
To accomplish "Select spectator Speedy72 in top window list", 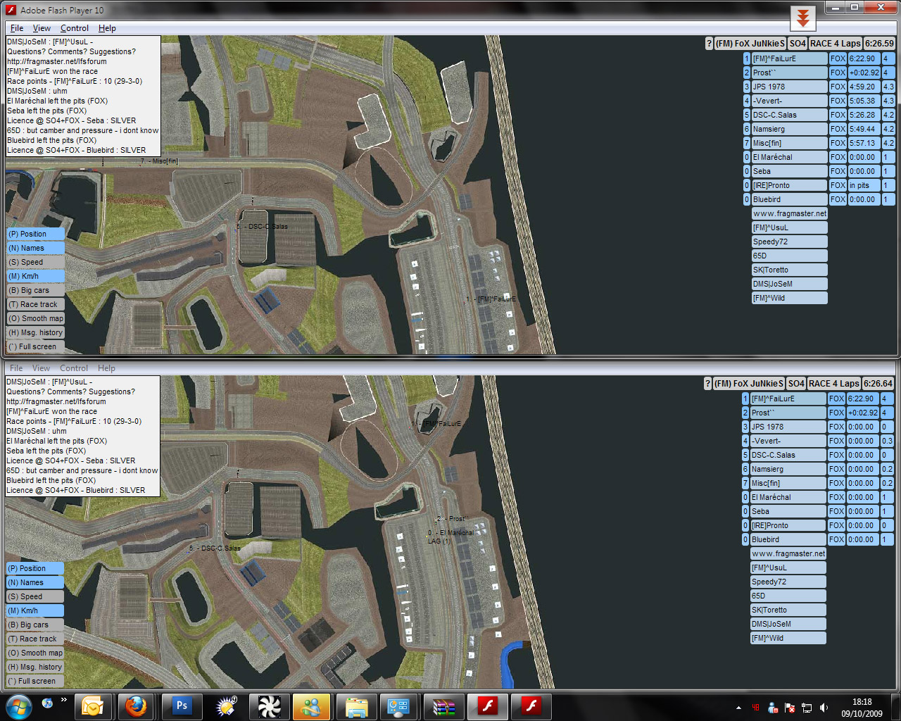I will pos(789,242).
